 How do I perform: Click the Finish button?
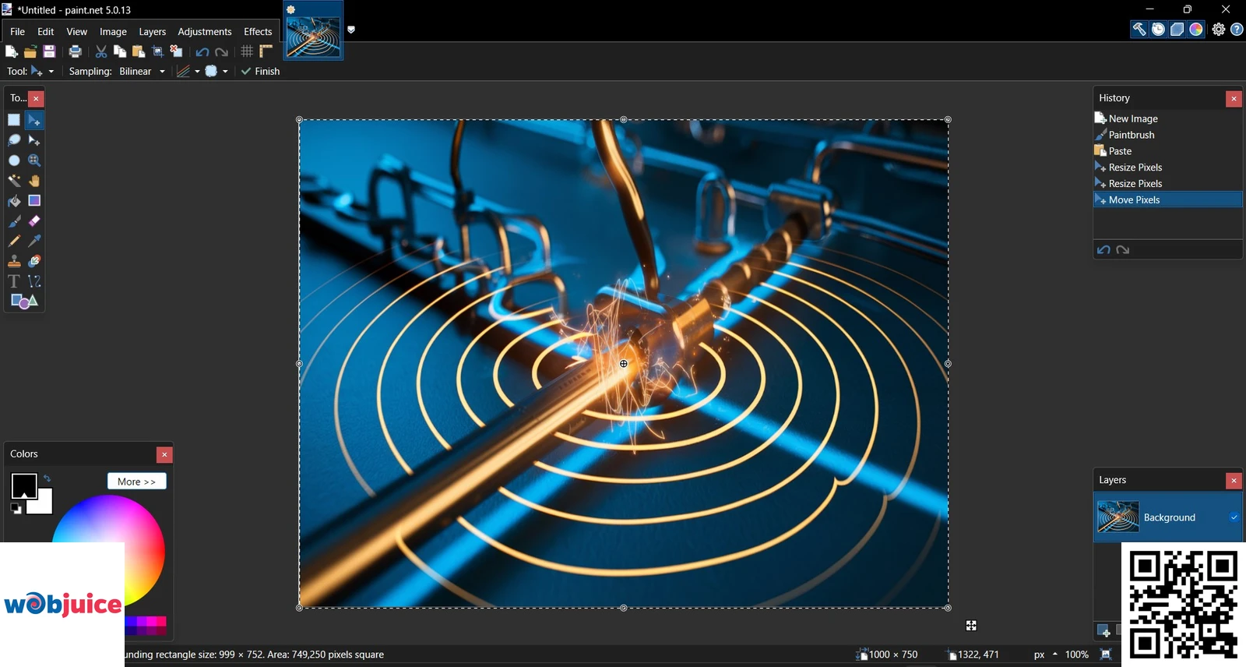(260, 71)
